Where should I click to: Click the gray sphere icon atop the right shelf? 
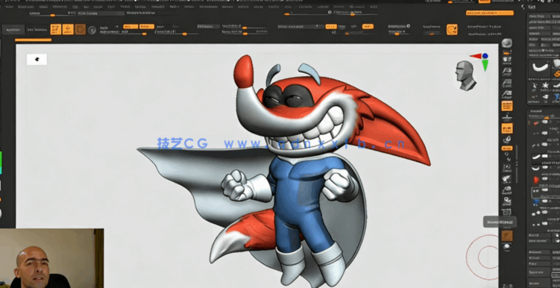coord(506,43)
